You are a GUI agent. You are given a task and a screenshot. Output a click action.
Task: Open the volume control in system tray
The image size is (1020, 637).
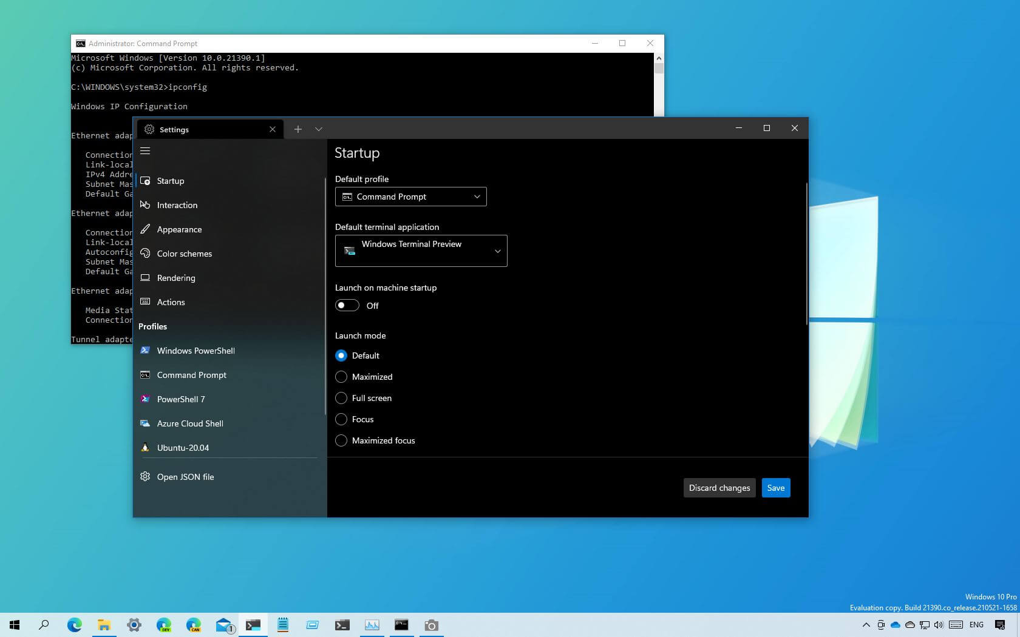[939, 624]
